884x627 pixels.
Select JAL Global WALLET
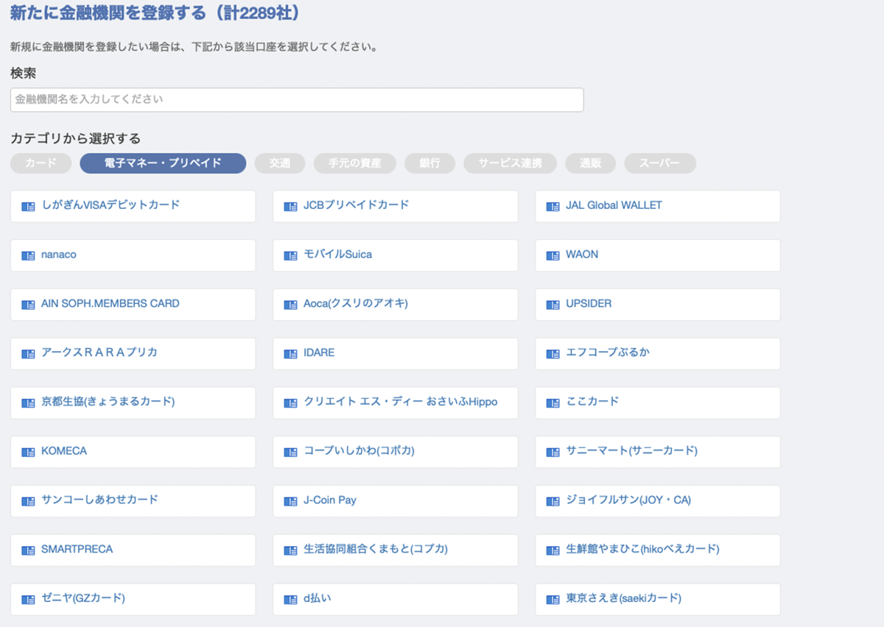658,206
